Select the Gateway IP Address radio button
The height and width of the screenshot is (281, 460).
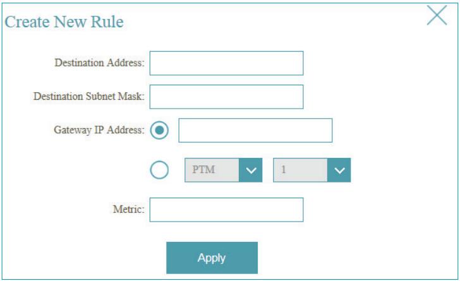tap(160, 130)
